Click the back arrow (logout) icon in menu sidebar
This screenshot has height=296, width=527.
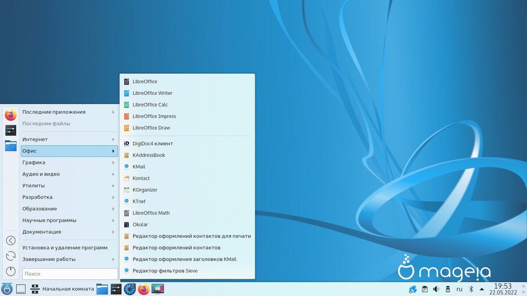(11, 240)
